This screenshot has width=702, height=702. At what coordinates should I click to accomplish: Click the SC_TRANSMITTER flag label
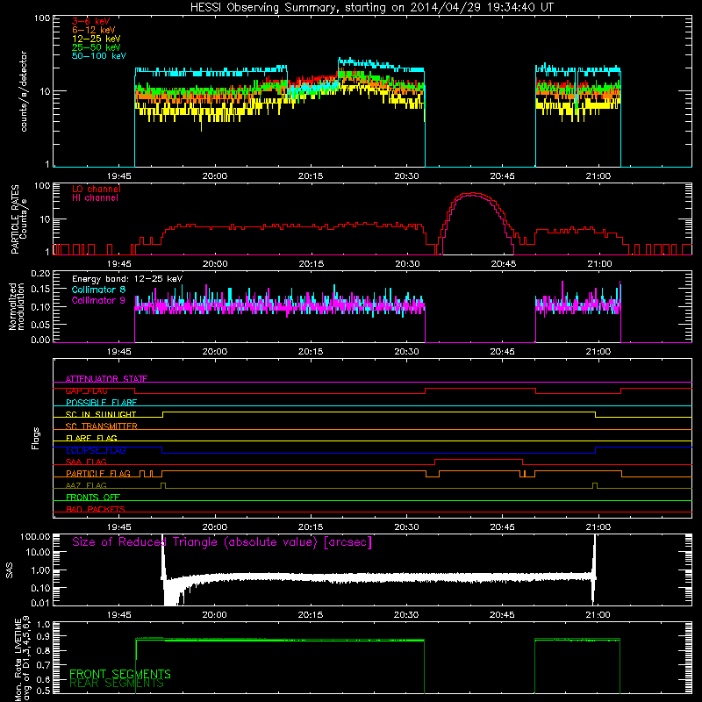coord(102,426)
